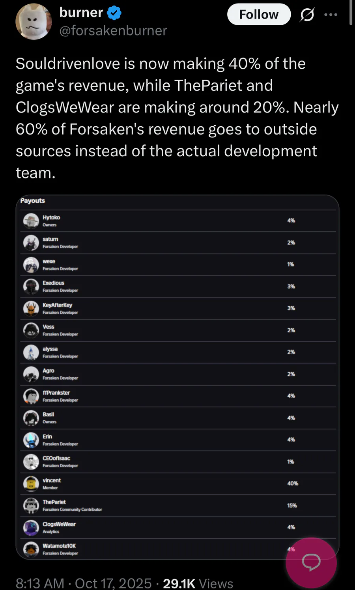The height and width of the screenshot is (590, 355).
Task: Click the burner display name
Action: tap(81, 13)
